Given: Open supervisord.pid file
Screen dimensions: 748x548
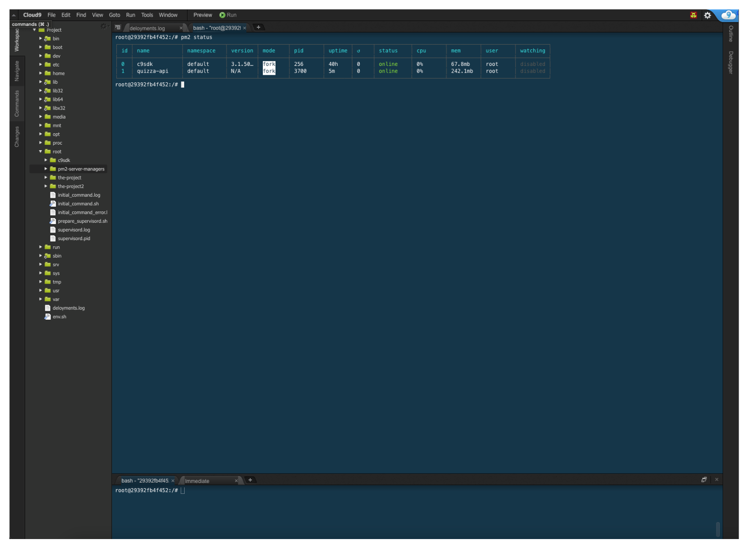Looking at the screenshot, I should coord(70,239).
